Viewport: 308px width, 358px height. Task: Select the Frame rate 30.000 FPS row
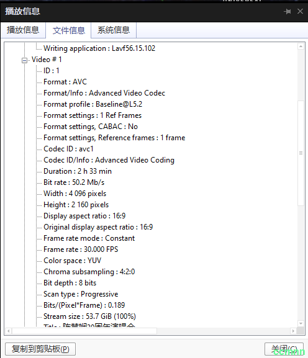(81, 249)
